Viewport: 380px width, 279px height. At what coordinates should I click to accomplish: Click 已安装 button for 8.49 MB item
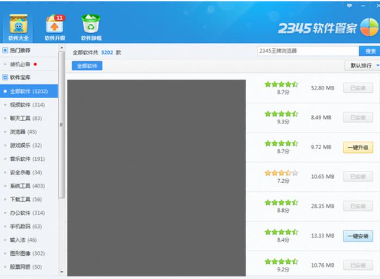(x=358, y=118)
